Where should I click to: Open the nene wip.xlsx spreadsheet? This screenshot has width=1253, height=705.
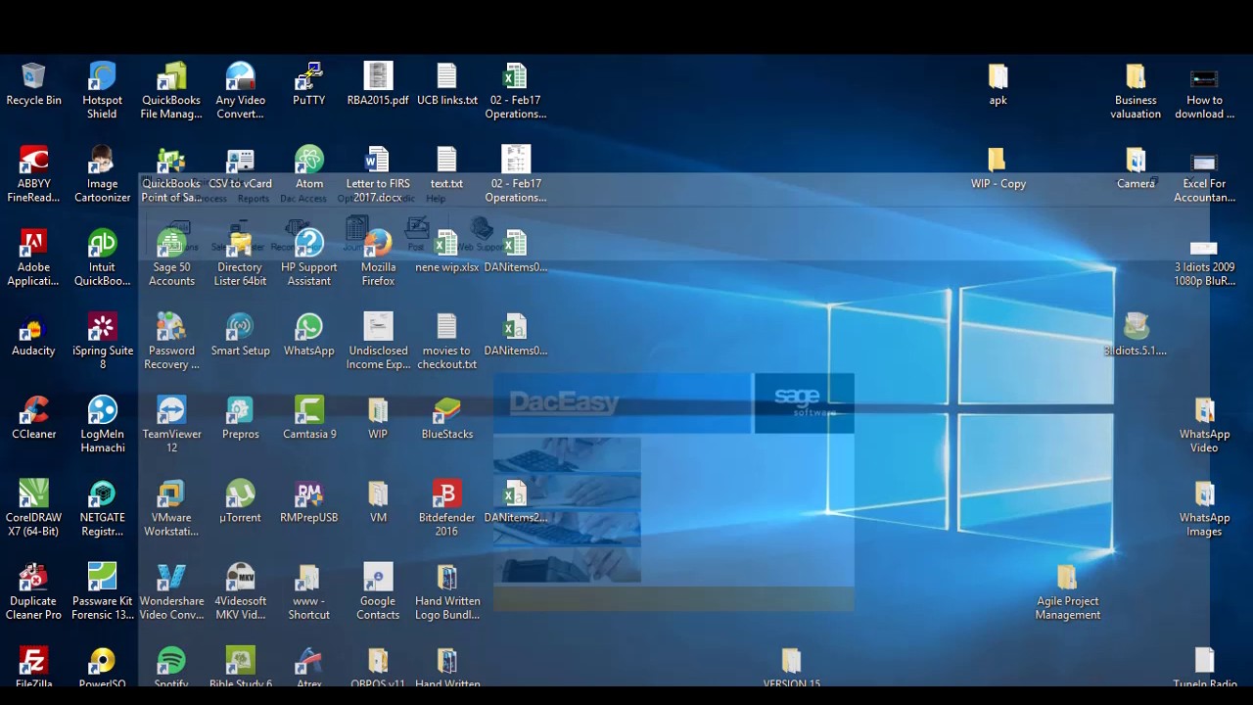[447, 252]
